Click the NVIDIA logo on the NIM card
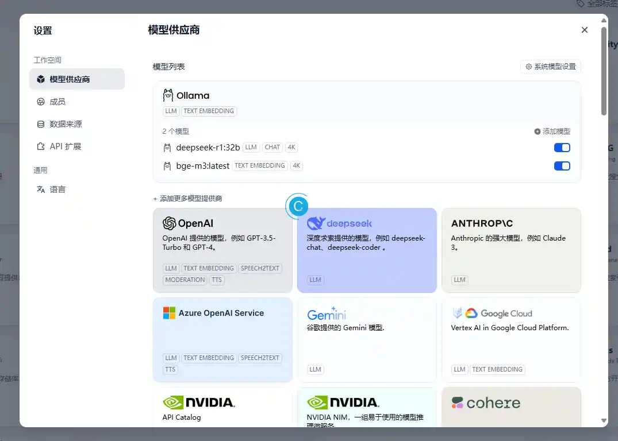The width and height of the screenshot is (618, 441). [343, 403]
